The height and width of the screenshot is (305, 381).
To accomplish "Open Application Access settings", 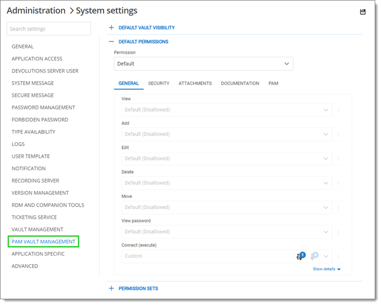I will click(37, 59).
